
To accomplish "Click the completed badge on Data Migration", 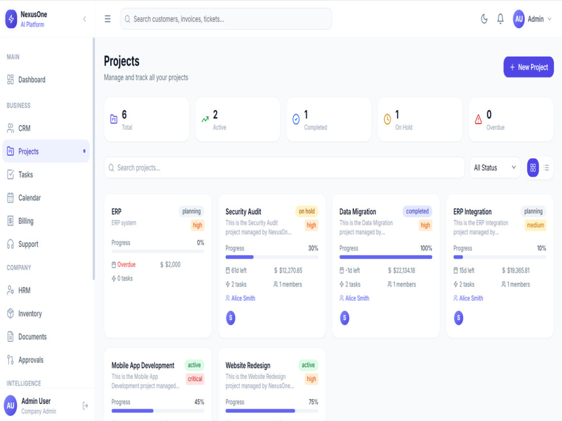I will pyautogui.click(x=417, y=211).
